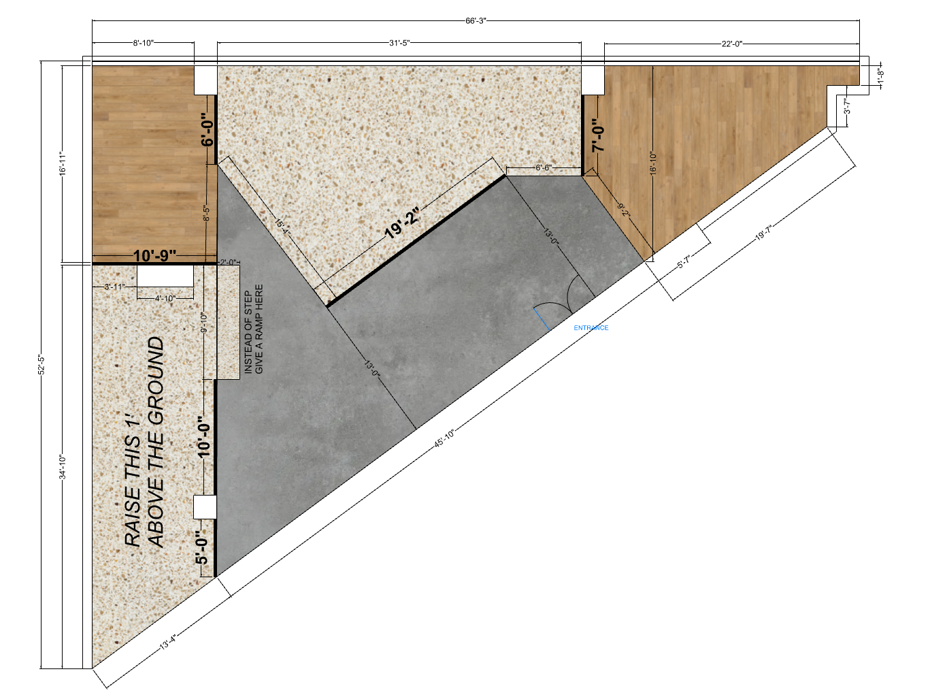
Task: Click the 8'-10" dimension label
Action: pyautogui.click(x=144, y=44)
